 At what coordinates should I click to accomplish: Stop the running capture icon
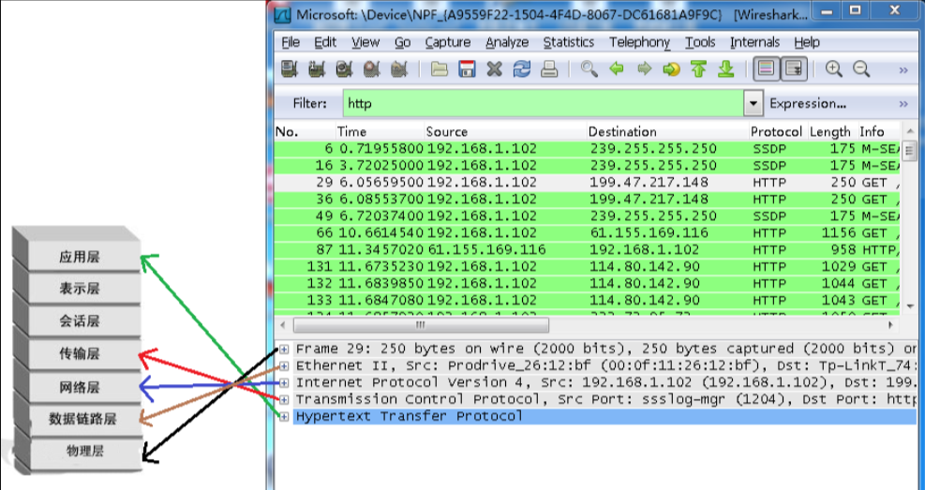pos(372,69)
